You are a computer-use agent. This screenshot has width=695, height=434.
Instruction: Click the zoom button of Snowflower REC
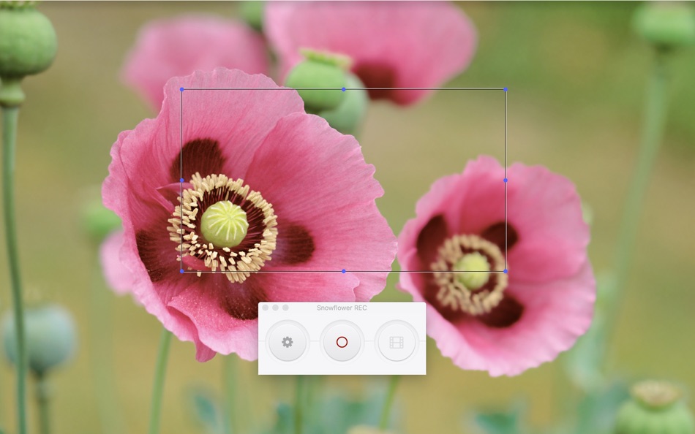(x=285, y=308)
